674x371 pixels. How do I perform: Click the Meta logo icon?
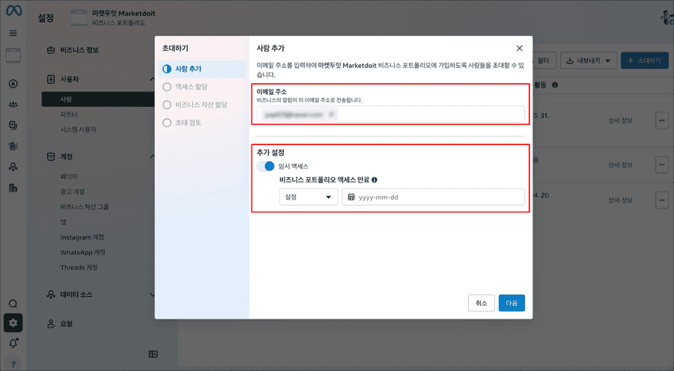[x=13, y=10]
